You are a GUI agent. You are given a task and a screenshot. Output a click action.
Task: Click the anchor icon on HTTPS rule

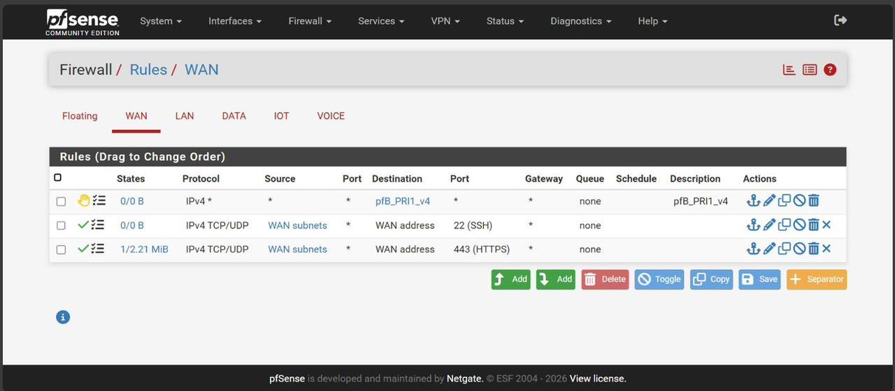pyautogui.click(x=753, y=249)
